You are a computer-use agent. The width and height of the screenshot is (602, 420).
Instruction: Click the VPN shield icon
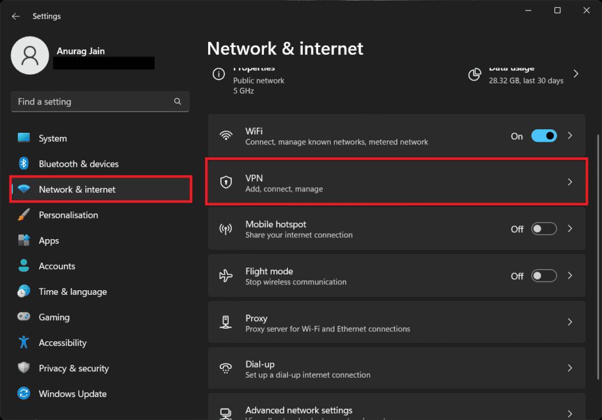pos(226,182)
